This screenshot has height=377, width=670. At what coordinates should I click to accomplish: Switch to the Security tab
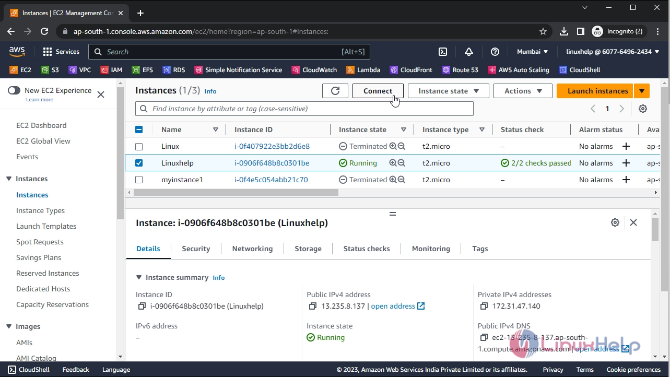pos(196,249)
